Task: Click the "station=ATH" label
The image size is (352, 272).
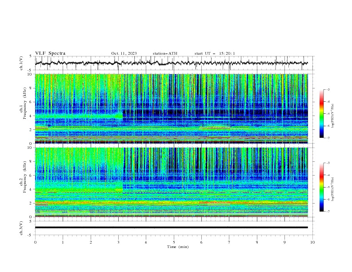Action: (165, 53)
